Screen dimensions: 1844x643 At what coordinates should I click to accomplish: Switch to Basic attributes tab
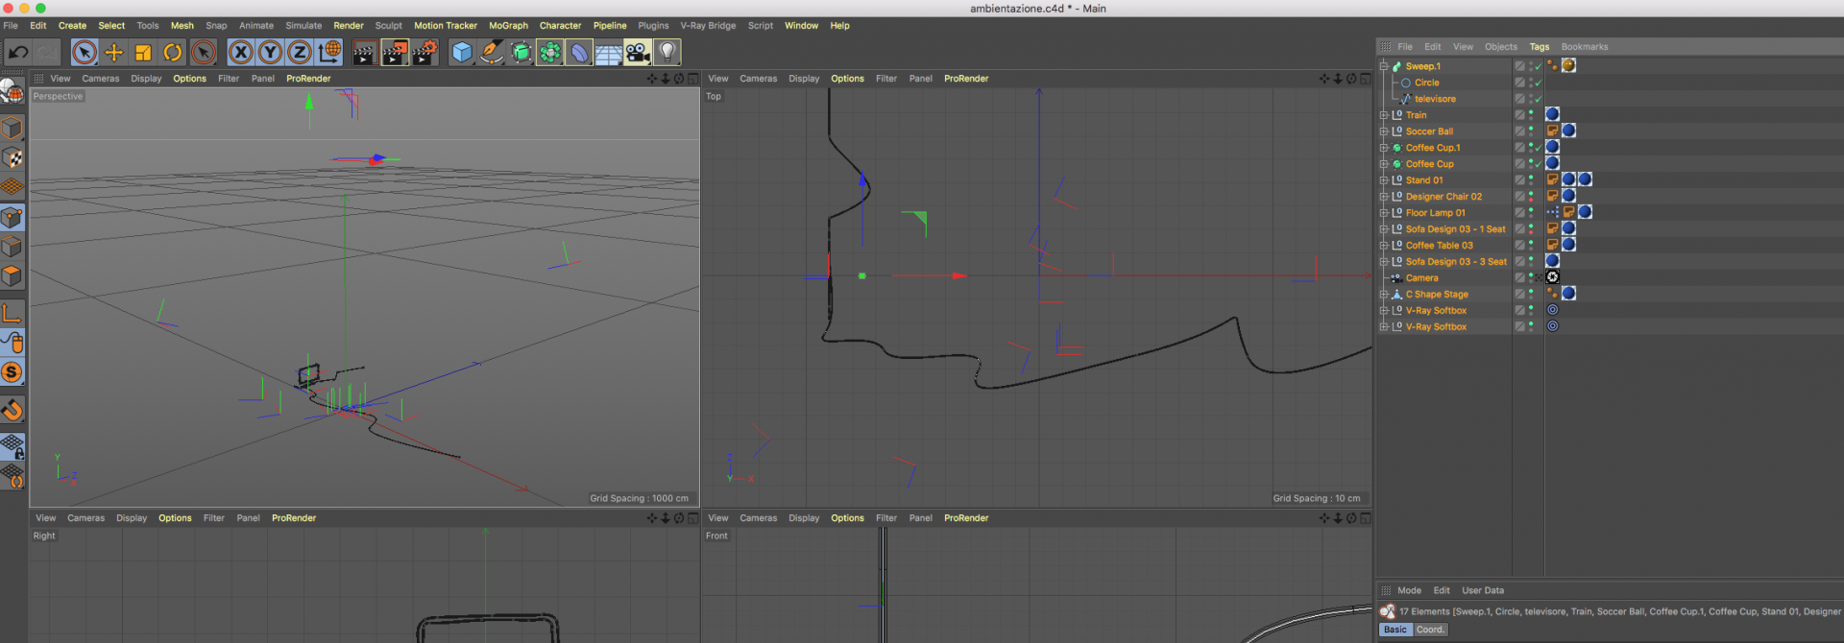click(1395, 630)
